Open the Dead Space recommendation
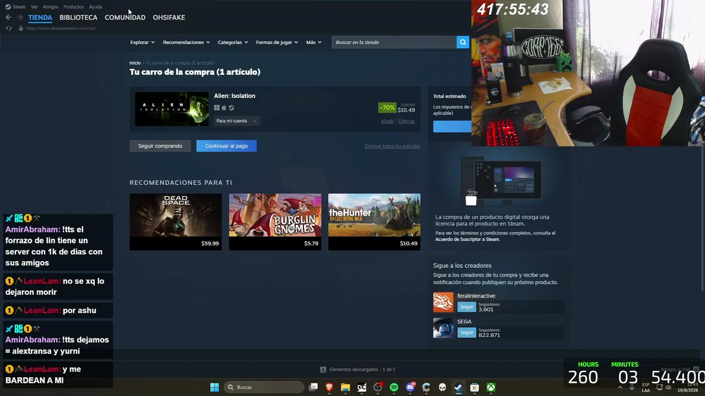705x396 pixels. (x=176, y=222)
